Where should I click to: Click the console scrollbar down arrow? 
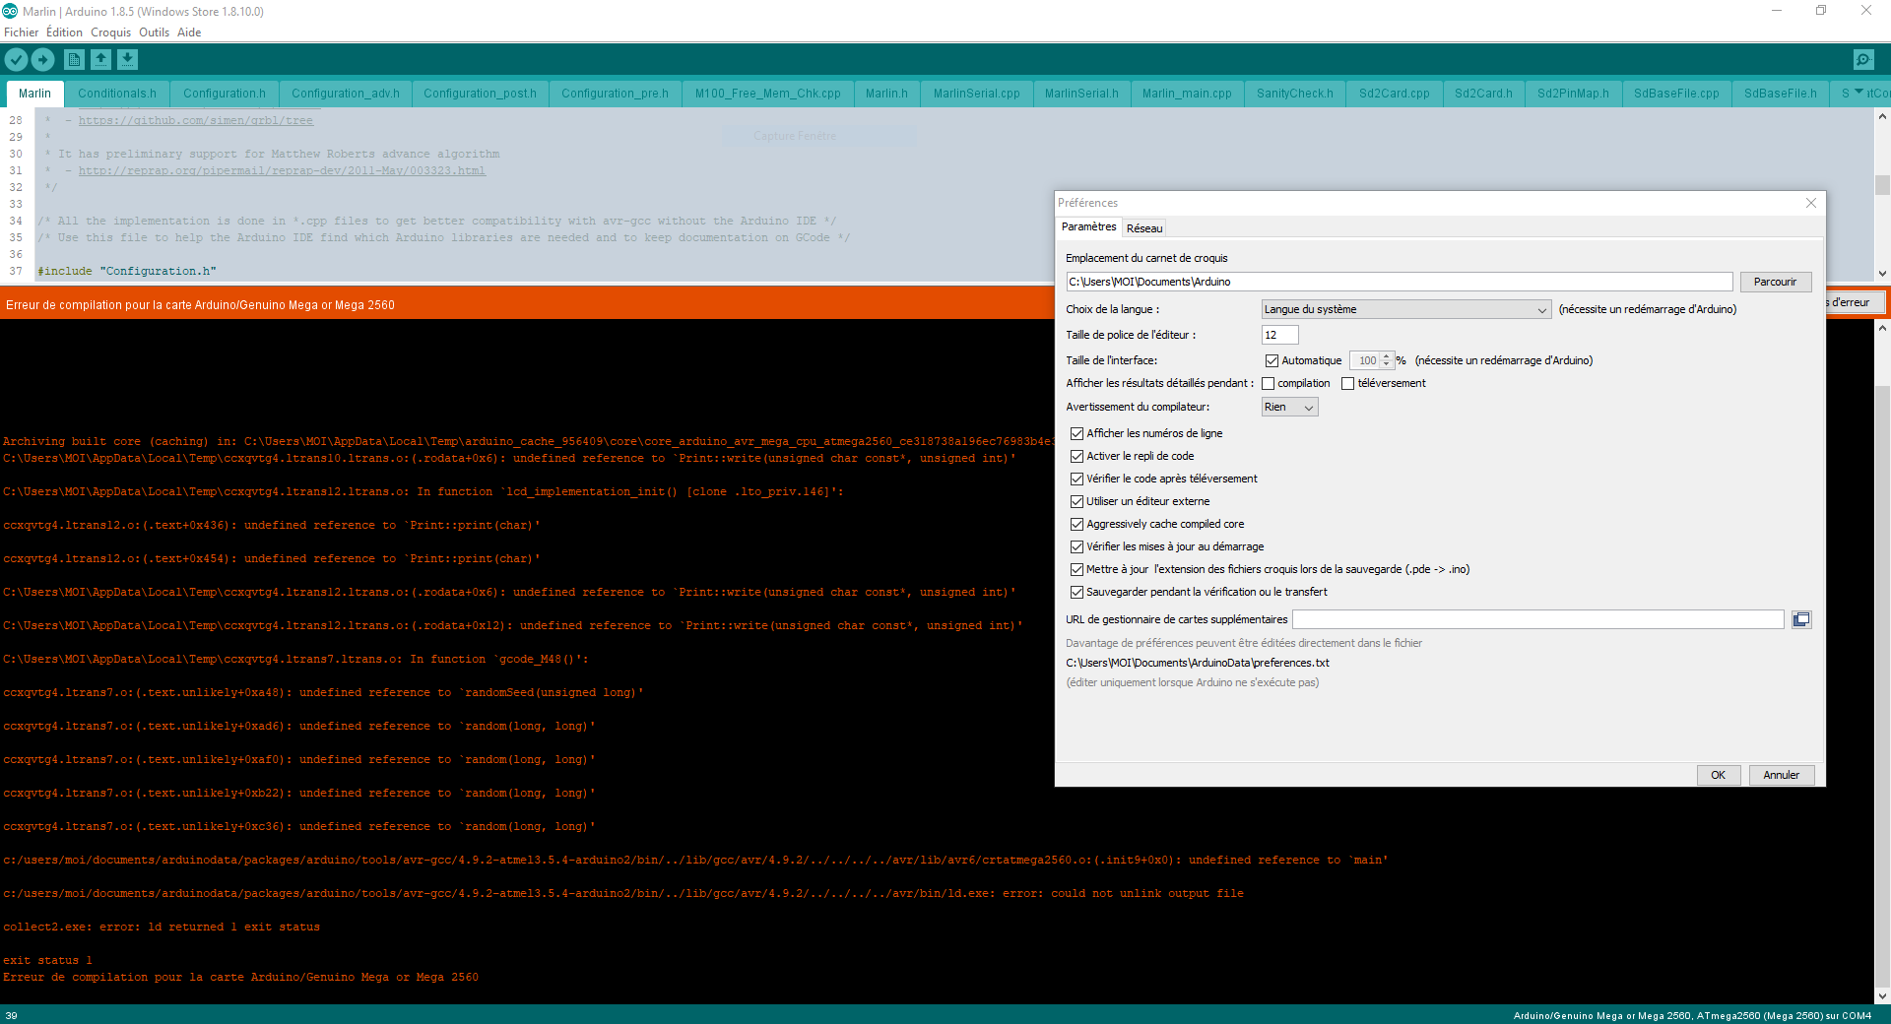(x=1882, y=995)
